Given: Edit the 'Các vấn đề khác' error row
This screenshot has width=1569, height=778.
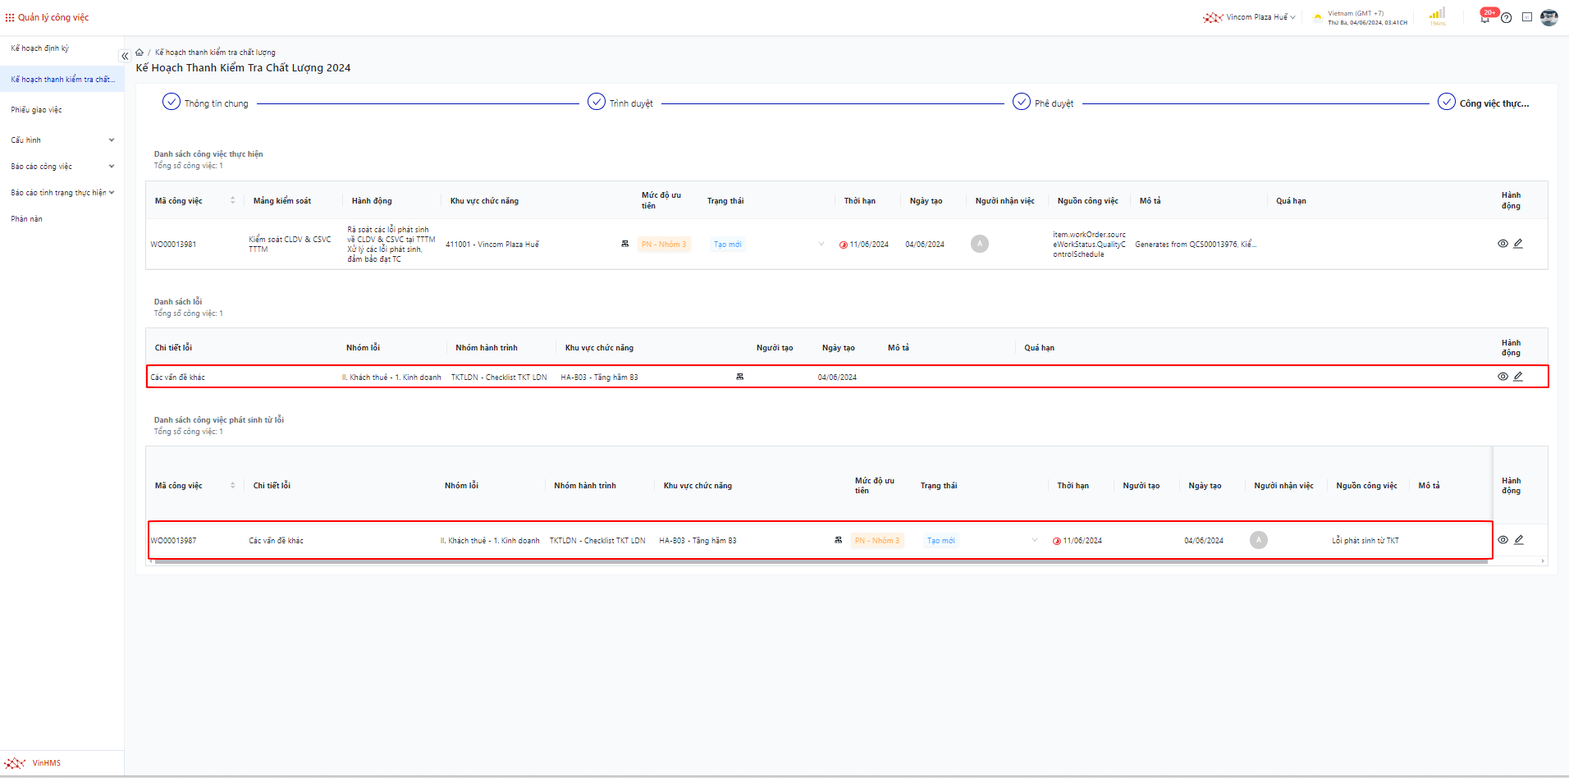Looking at the screenshot, I should coord(1518,377).
